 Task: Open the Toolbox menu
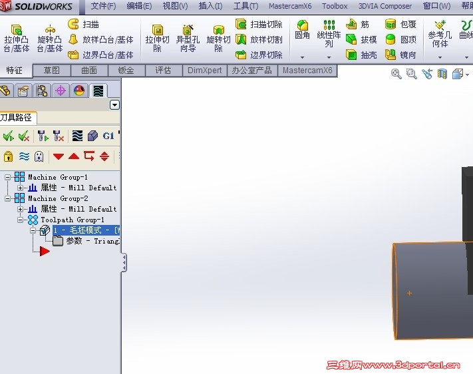pos(335,6)
